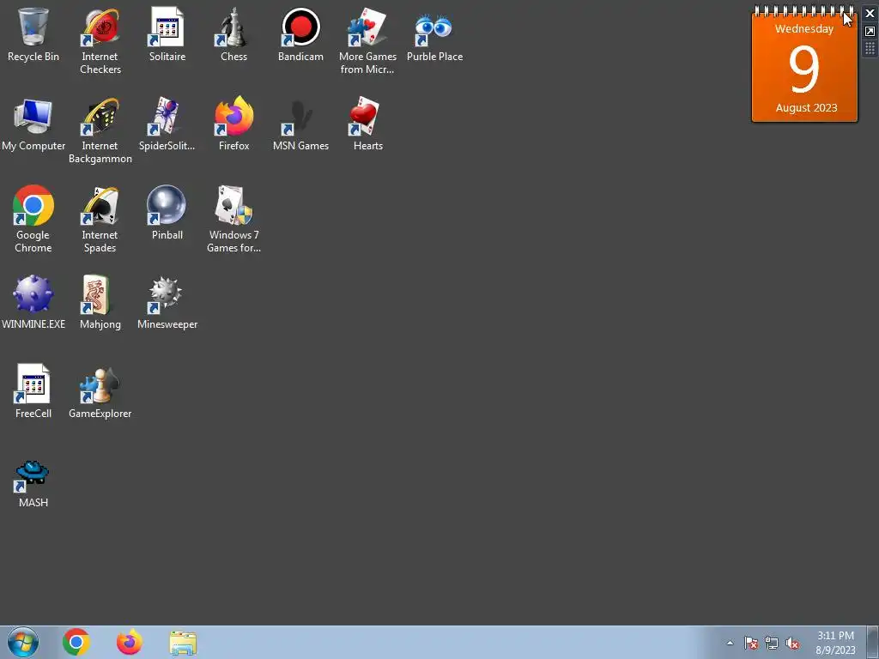
Task: Select the MSN Games shortcut
Action: [x=300, y=124]
